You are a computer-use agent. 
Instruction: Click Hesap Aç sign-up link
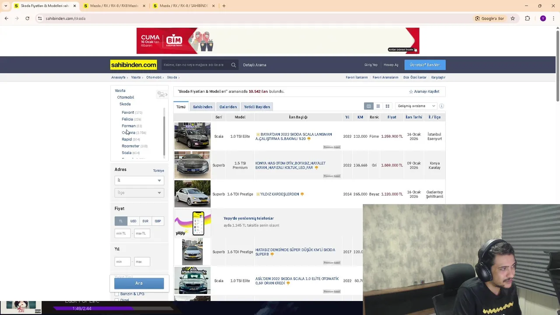point(391,65)
